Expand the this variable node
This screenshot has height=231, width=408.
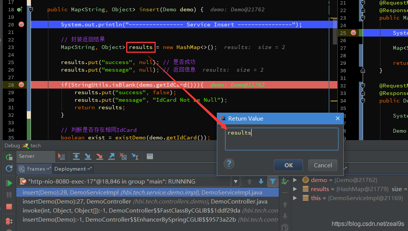pyautogui.click(x=295, y=198)
